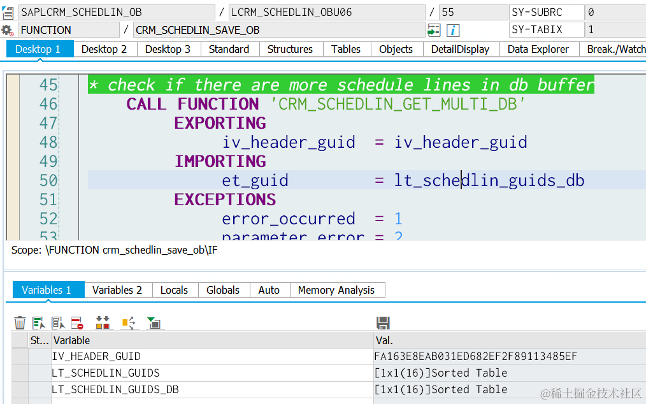Click 'CRM_SCHEDLIN_GET_MULTI_DB' in the code
The image size is (646, 404).
(398, 104)
